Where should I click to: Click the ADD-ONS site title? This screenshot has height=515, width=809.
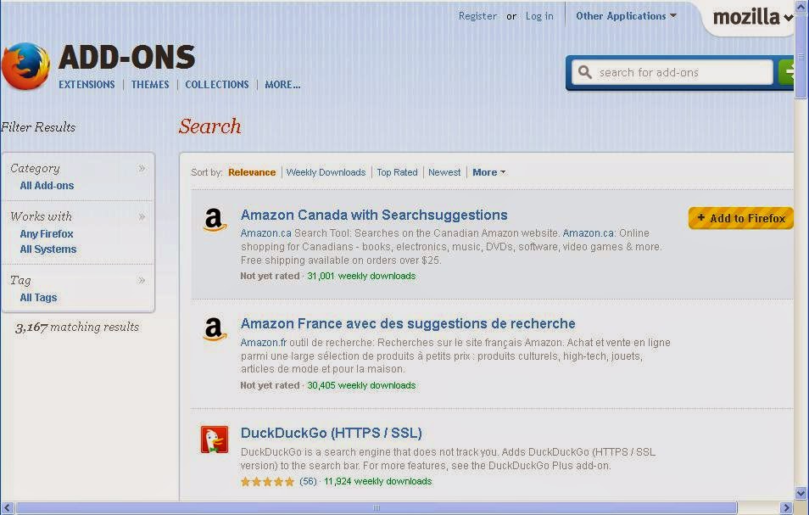tap(127, 57)
